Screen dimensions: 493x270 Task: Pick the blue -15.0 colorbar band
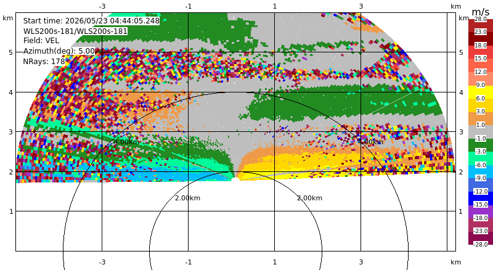(x=481, y=198)
